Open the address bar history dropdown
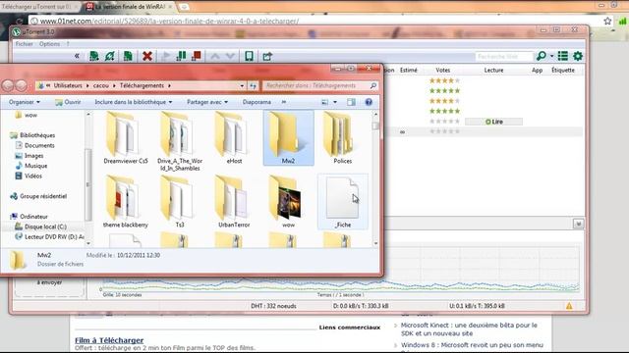Viewport: 629px width, 353px height. pyautogui.click(x=242, y=86)
